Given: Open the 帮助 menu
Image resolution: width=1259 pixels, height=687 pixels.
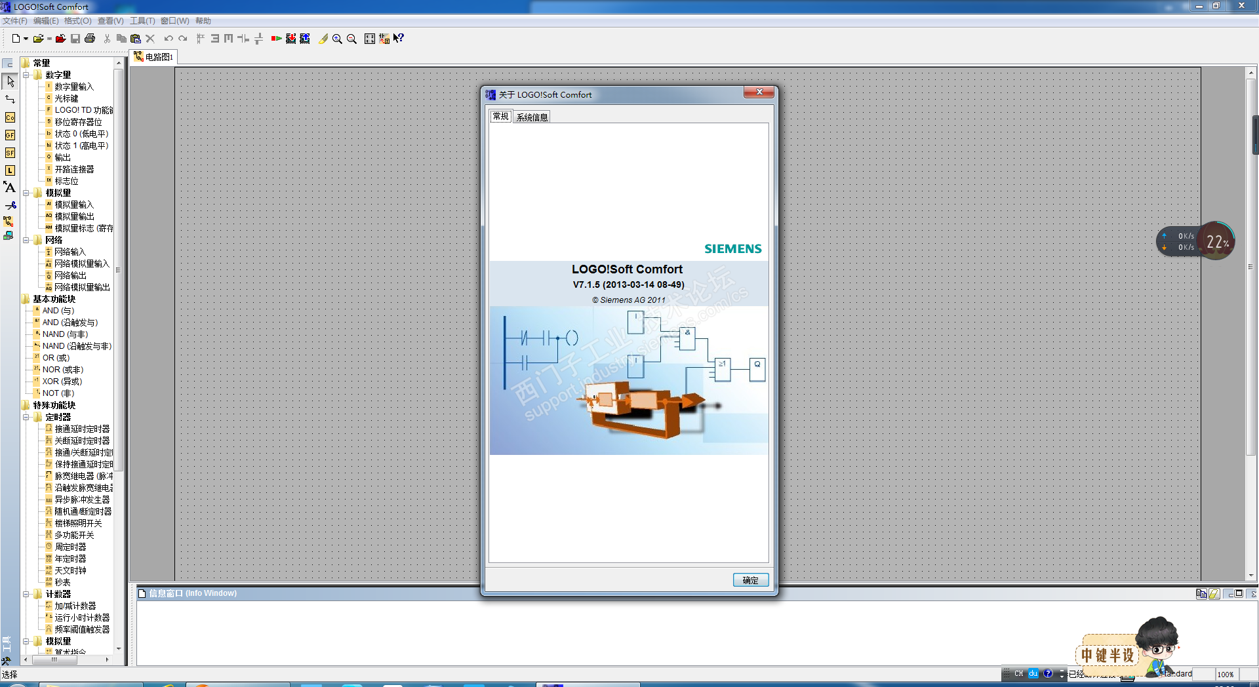Looking at the screenshot, I should pos(203,21).
